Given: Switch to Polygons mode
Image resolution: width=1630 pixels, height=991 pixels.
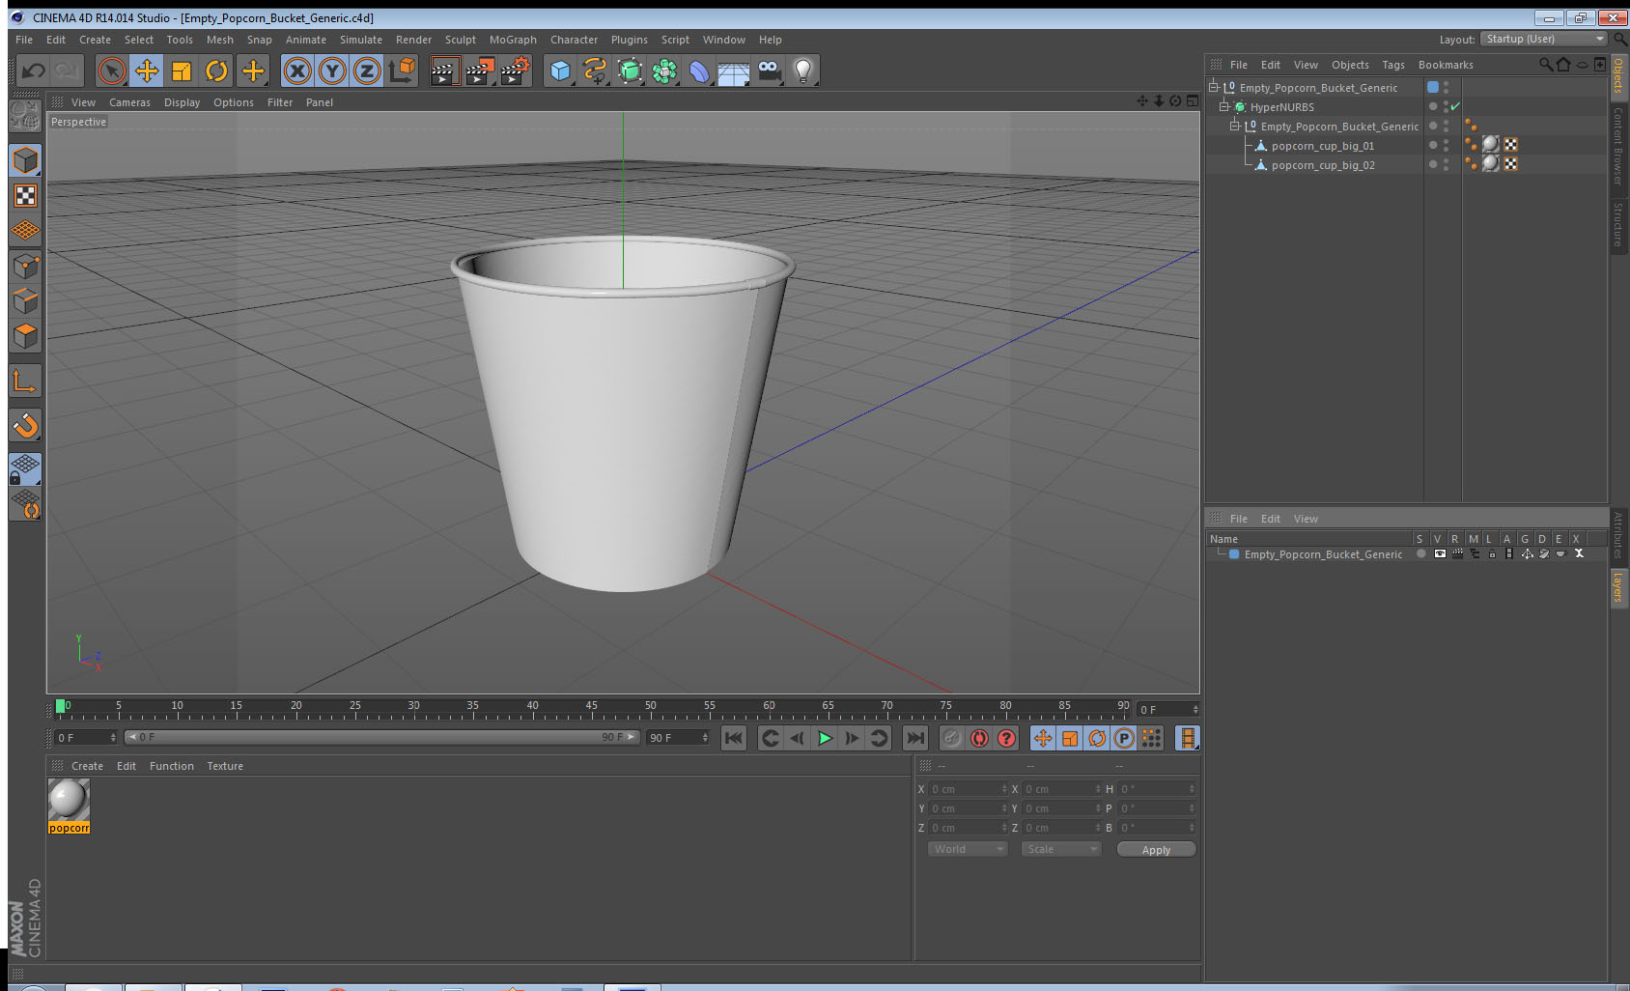Looking at the screenshot, I should coord(25,336).
